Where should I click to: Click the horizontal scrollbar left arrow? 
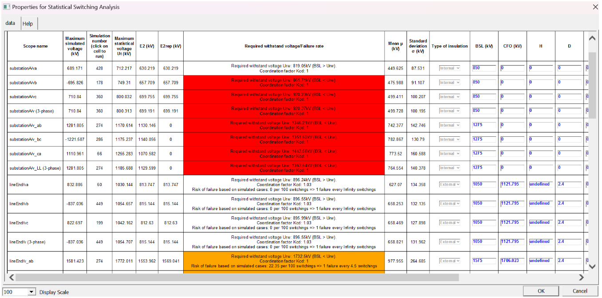pyautogui.click(x=12, y=277)
